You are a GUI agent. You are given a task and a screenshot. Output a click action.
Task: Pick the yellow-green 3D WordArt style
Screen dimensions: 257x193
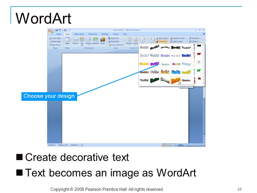(x=186, y=72)
